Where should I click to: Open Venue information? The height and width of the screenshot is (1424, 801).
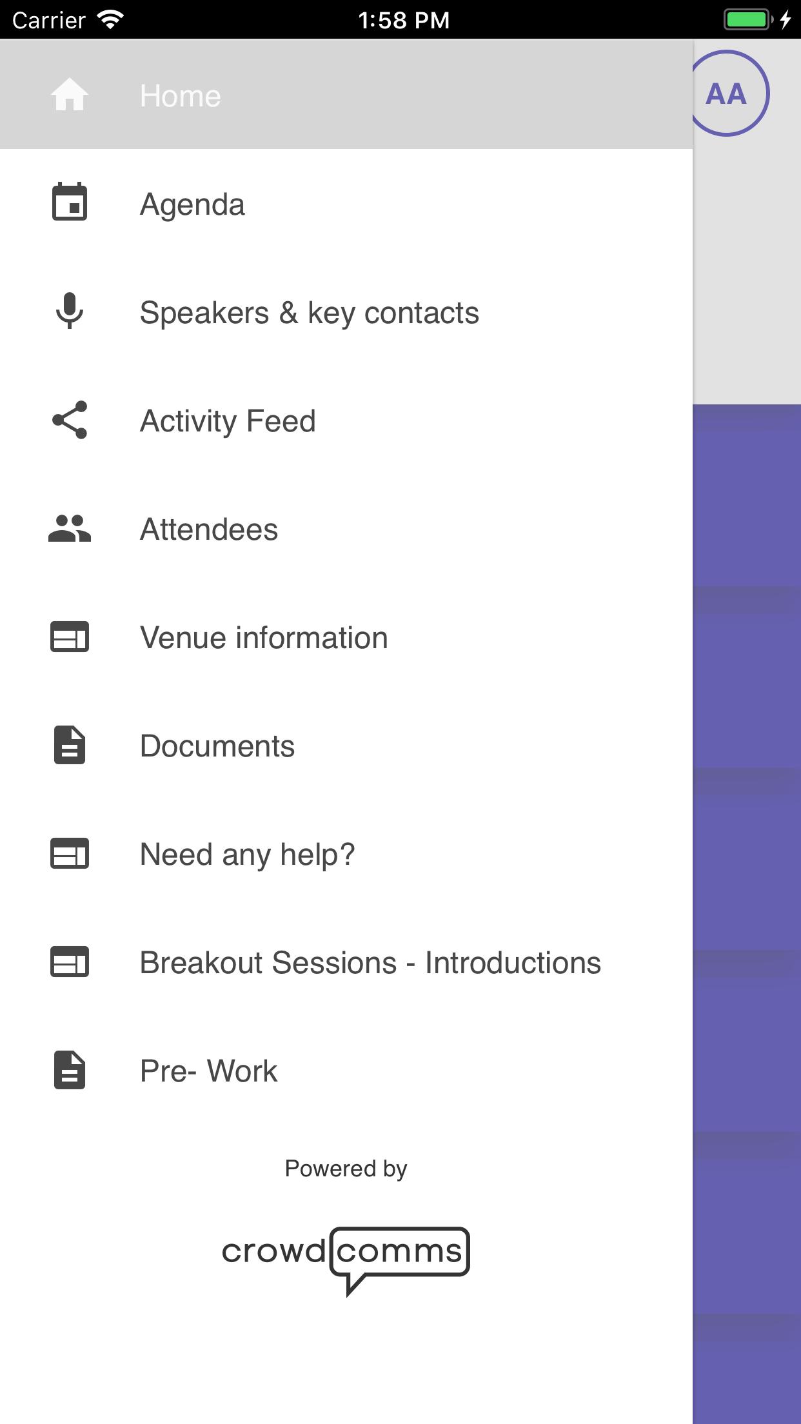coord(264,638)
